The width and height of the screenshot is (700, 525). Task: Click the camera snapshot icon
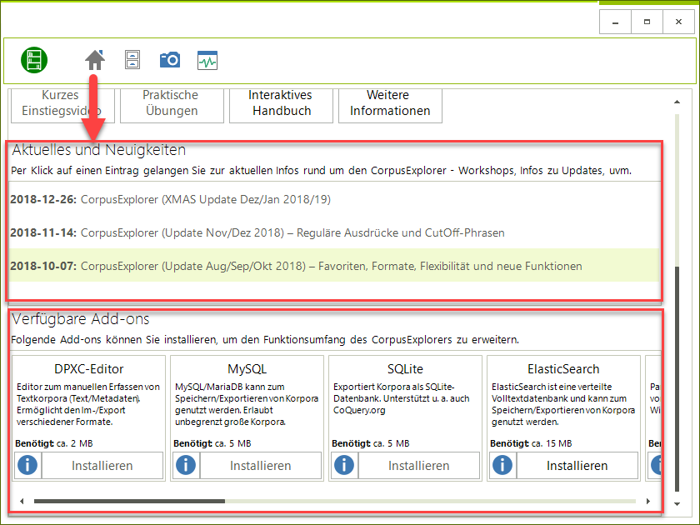pos(170,59)
